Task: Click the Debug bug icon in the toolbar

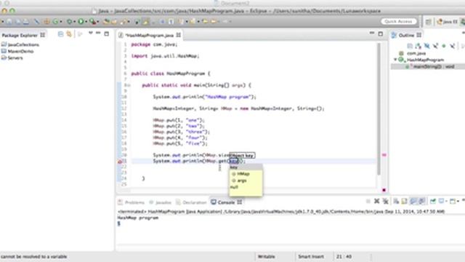Action: point(70,22)
